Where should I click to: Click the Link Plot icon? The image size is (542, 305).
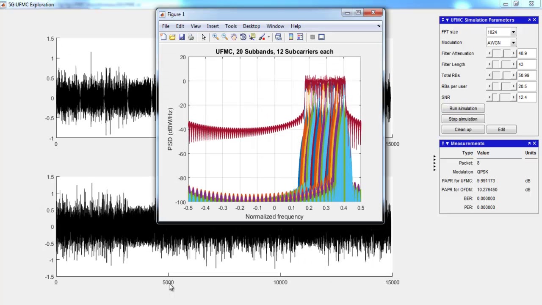pyautogui.click(x=278, y=37)
